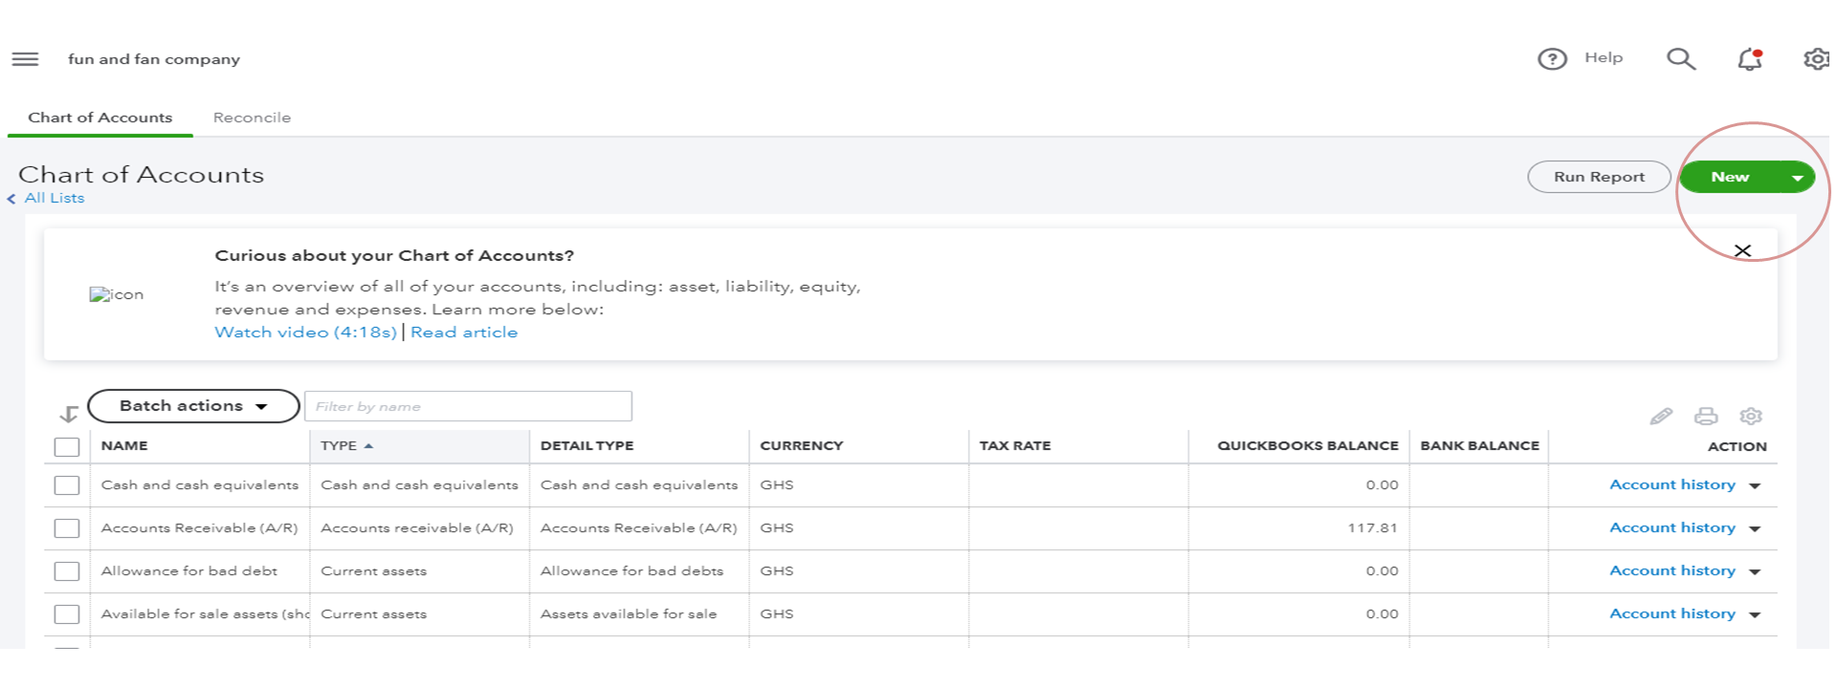Click the Help question mark icon

point(1552,59)
